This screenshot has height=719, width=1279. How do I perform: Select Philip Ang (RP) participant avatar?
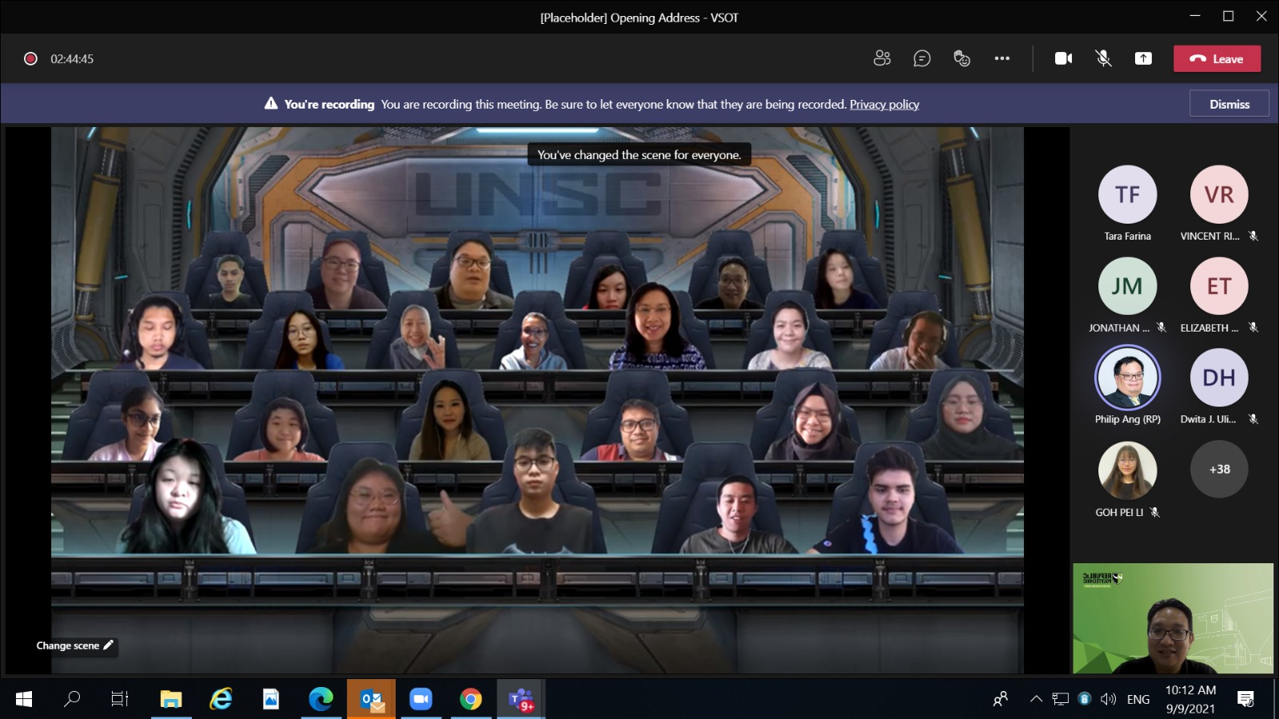pyautogui.click(x=1127, y=377)
